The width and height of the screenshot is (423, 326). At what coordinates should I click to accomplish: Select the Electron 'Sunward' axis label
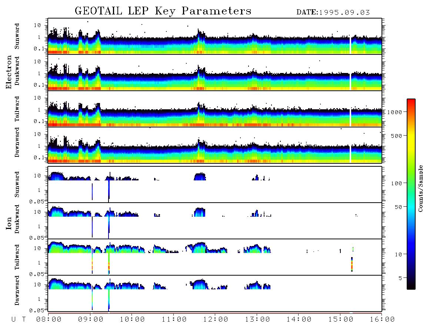click(17, 36)
